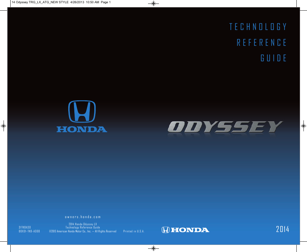Click the blue HONDA wordmark under the emblem
307x252 pixels.
(x=82, y=129)
